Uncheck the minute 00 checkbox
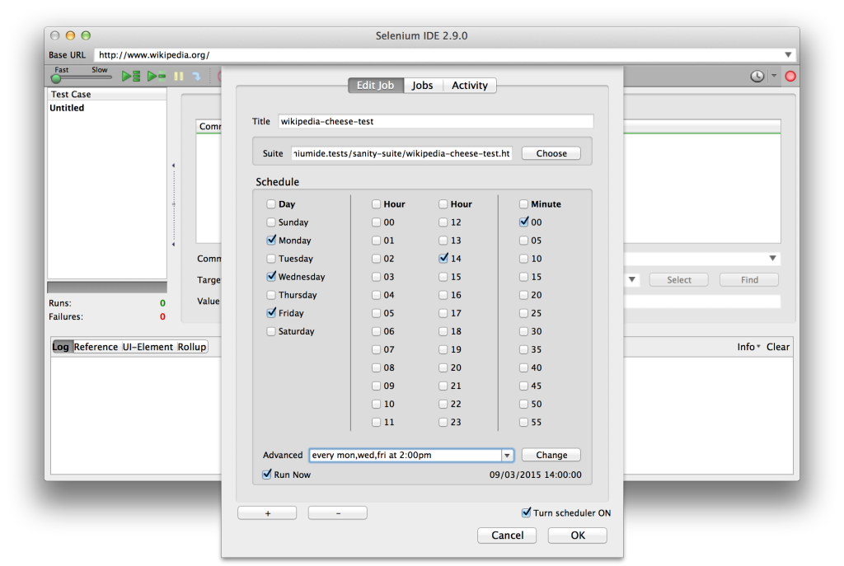The width and height of the screenshot is (844, 566). click(x=523, y=222)
